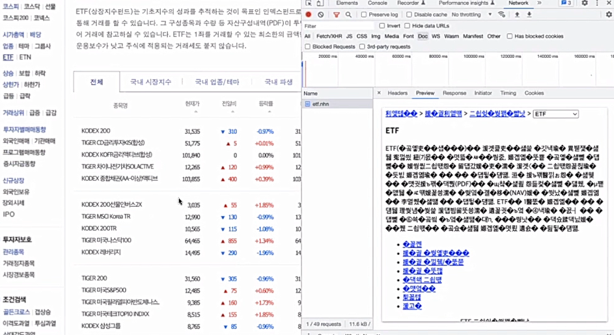Sort by 등락률 column arrow
This screenshot has width=614, height=335.
270,112
